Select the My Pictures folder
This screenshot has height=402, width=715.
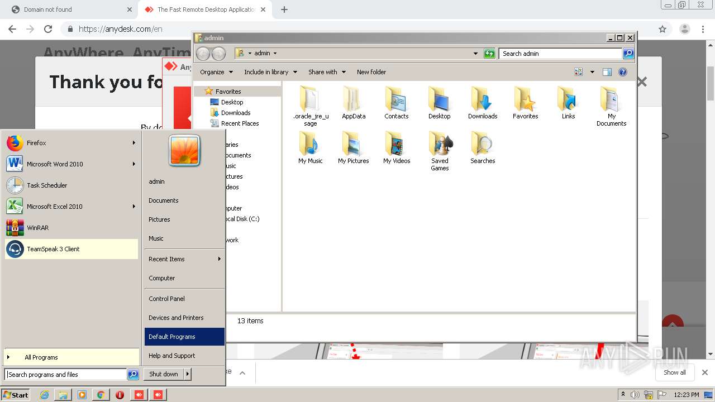[354, 147]
